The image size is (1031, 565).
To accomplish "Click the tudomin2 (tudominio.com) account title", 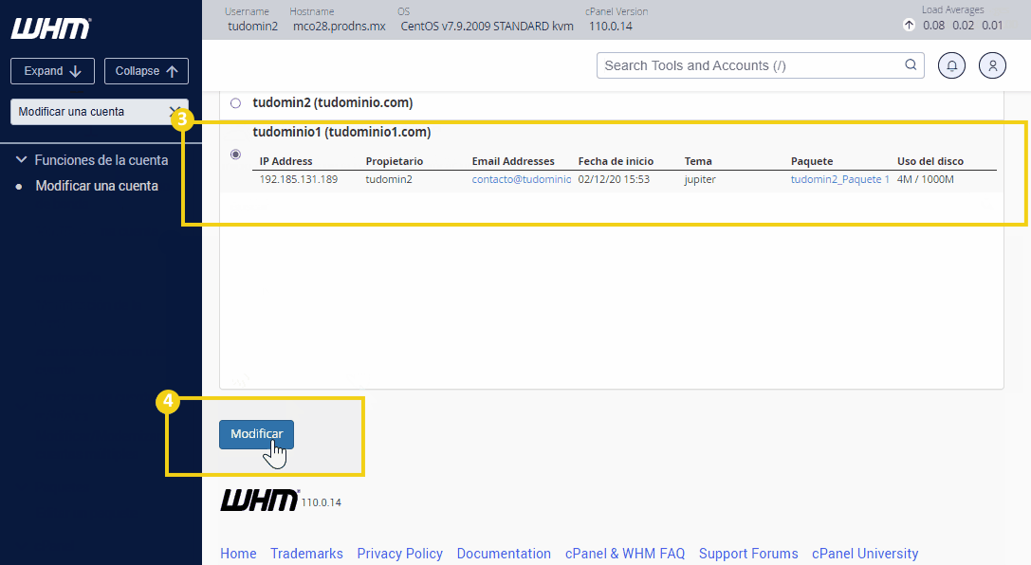I will tap(333, 102).
